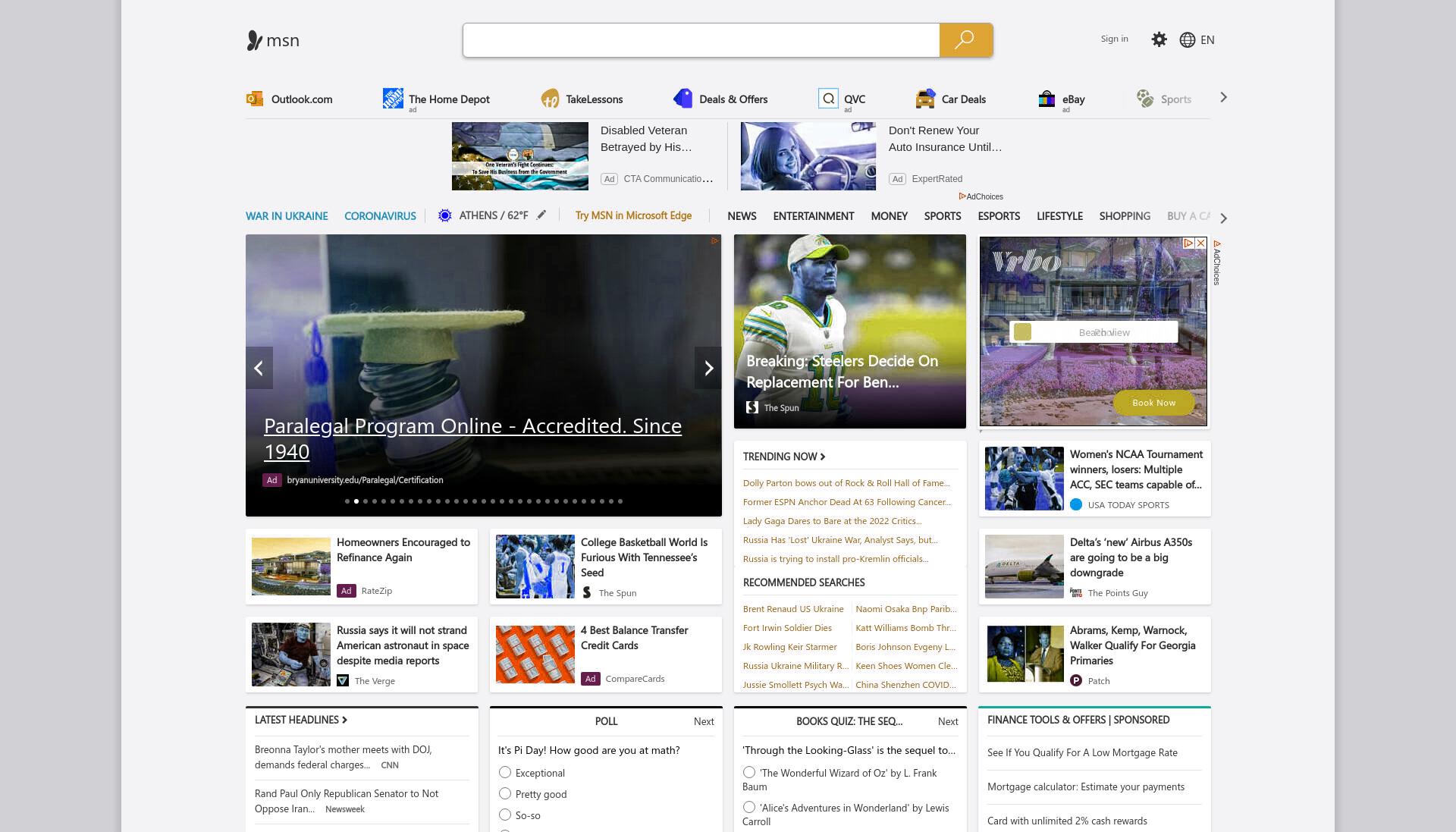Select Exceptional poll option
The image size is (1456, 832).
pyautogui.click(x=505, y=772)
